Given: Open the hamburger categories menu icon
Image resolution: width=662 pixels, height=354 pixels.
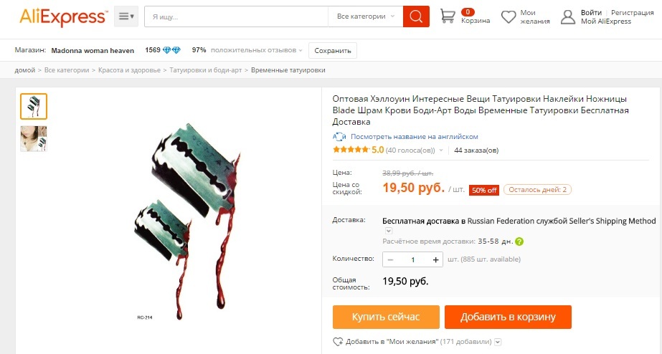Looking at the screenshot, I should [126, 16].
